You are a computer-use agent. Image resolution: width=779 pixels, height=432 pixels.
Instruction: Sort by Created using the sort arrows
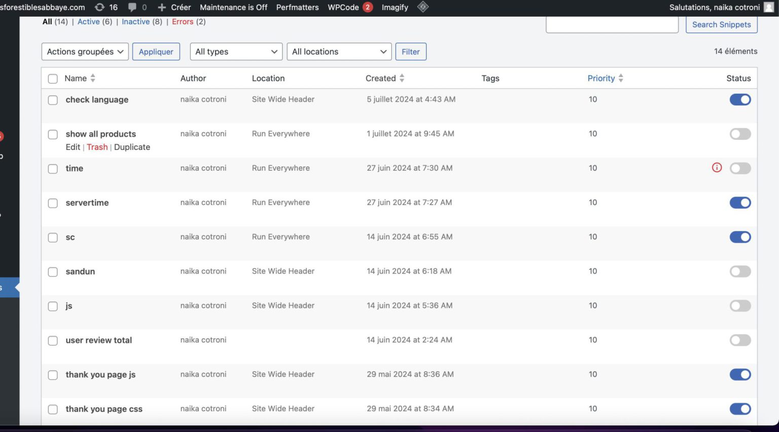point(402,78)
